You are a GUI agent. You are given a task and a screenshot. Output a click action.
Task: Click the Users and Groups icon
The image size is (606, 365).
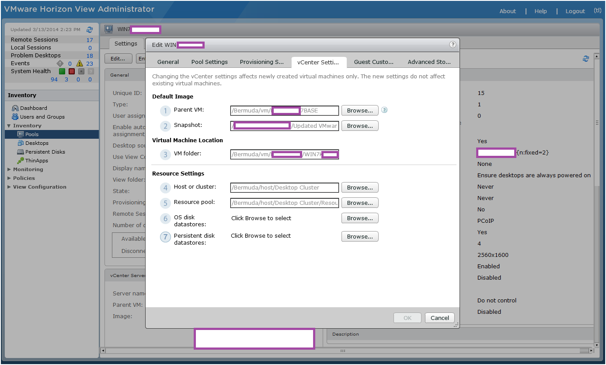[15, 117]
